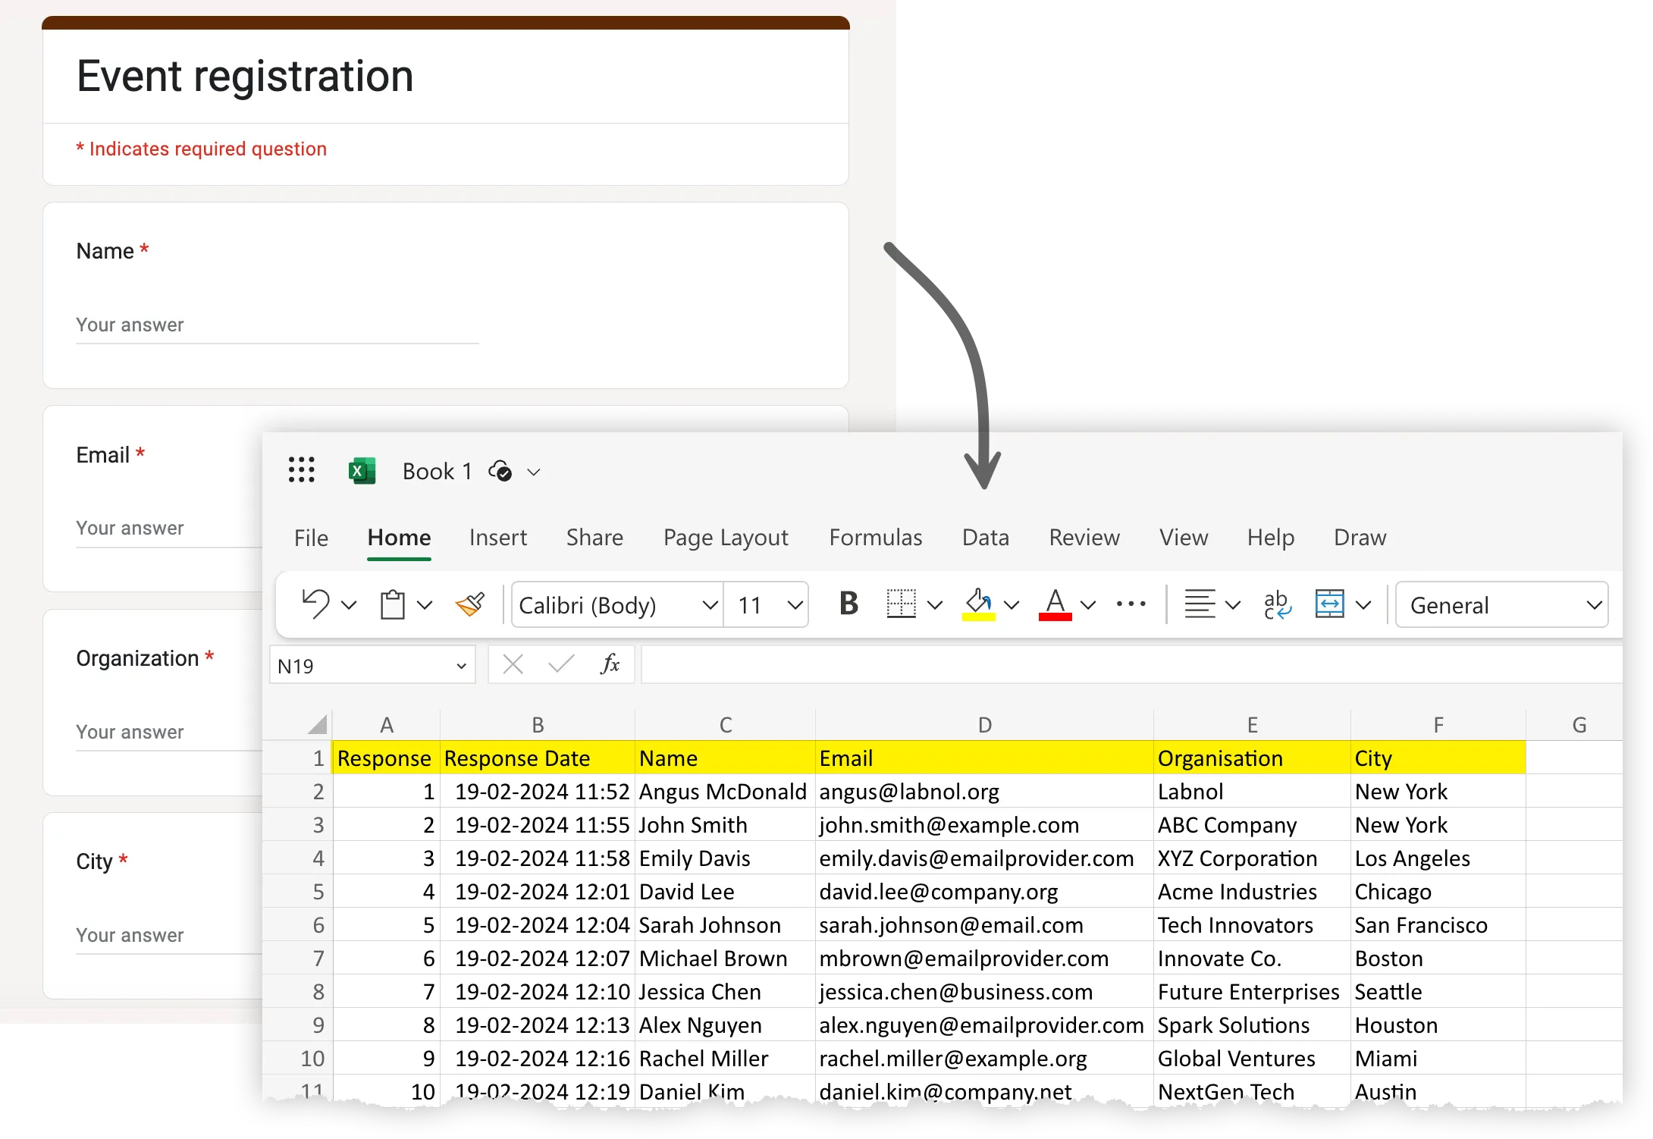Switch to the Formulas ribbon tab
Screen dimensions: 1653x1139
click(x=876, y=537)
